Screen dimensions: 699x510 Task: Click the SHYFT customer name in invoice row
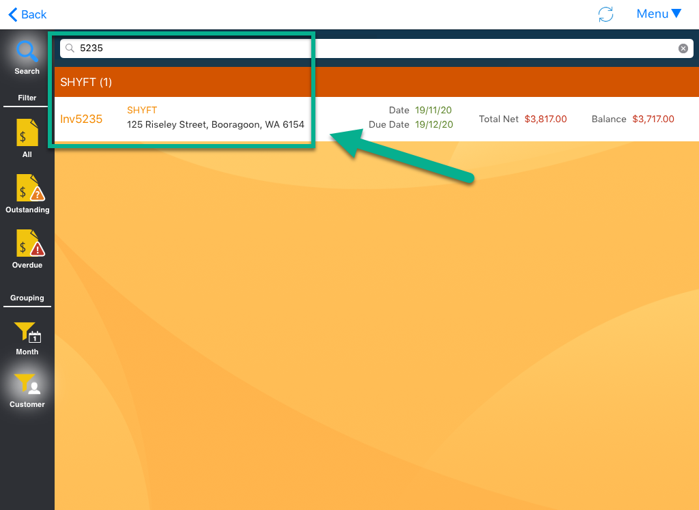tap(142, 110)
